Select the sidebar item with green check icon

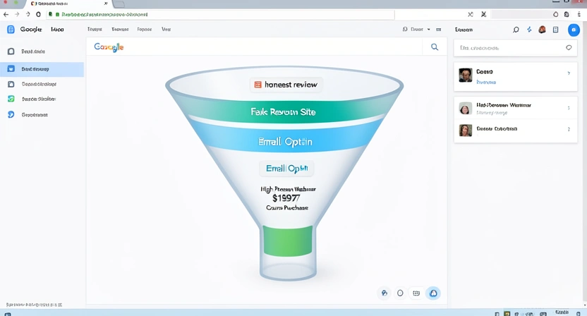(x=42, y=99)
